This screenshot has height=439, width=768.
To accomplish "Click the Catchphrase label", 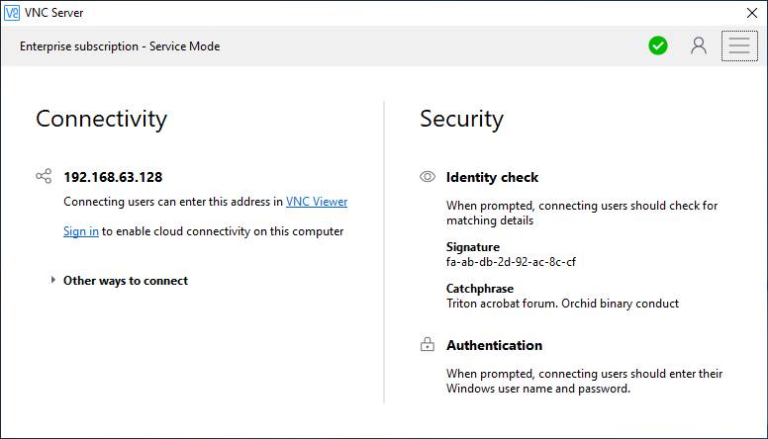I will [x=480, y=289].
